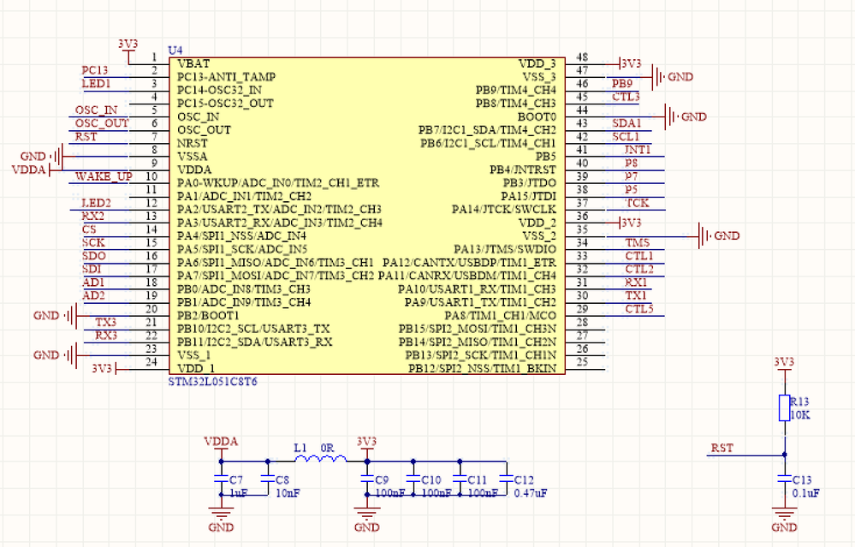The width and height of the screenshot is (855, 547).
Task: Click the WAKE_UP net label
Action: click(104, 176)
